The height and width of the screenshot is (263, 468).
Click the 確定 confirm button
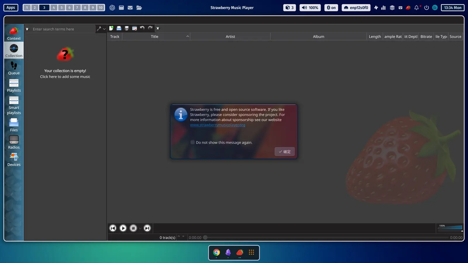[x=285, y=152]
